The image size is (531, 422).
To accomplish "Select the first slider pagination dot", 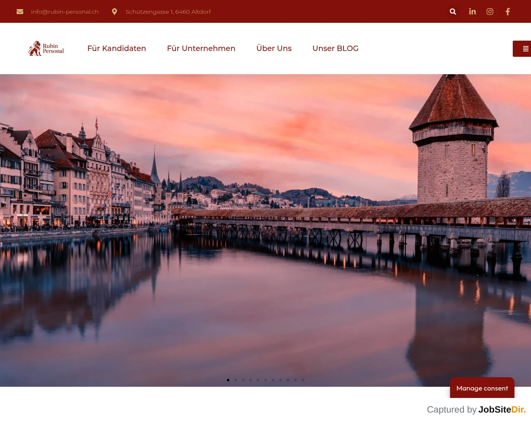I will click(228, 380).
